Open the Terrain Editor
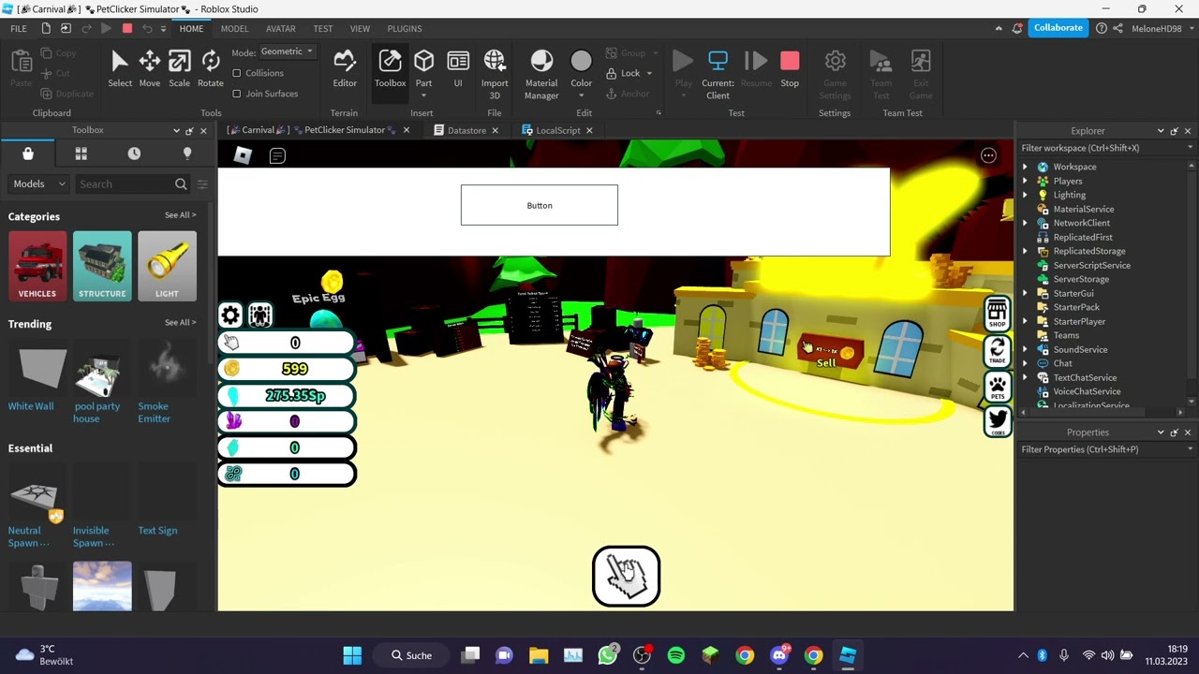Screen dimensions: 1199x674 click(x=345, y=68)
